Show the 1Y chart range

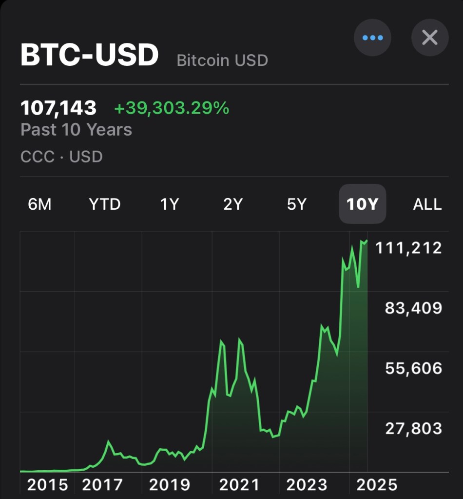click(170, 204)
